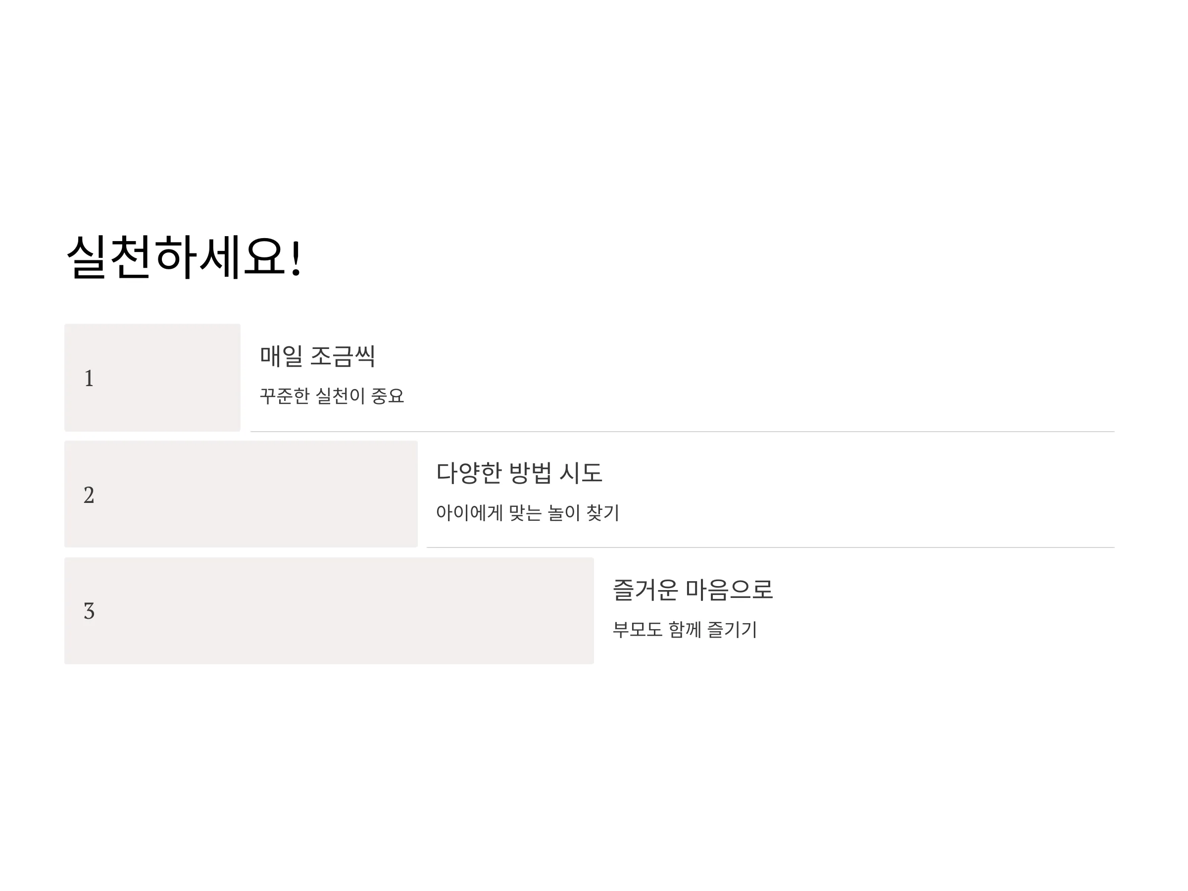Select the gray bar of step 1
The width and height of the screenshot is (1188, 891).
(x=152, y=377)
